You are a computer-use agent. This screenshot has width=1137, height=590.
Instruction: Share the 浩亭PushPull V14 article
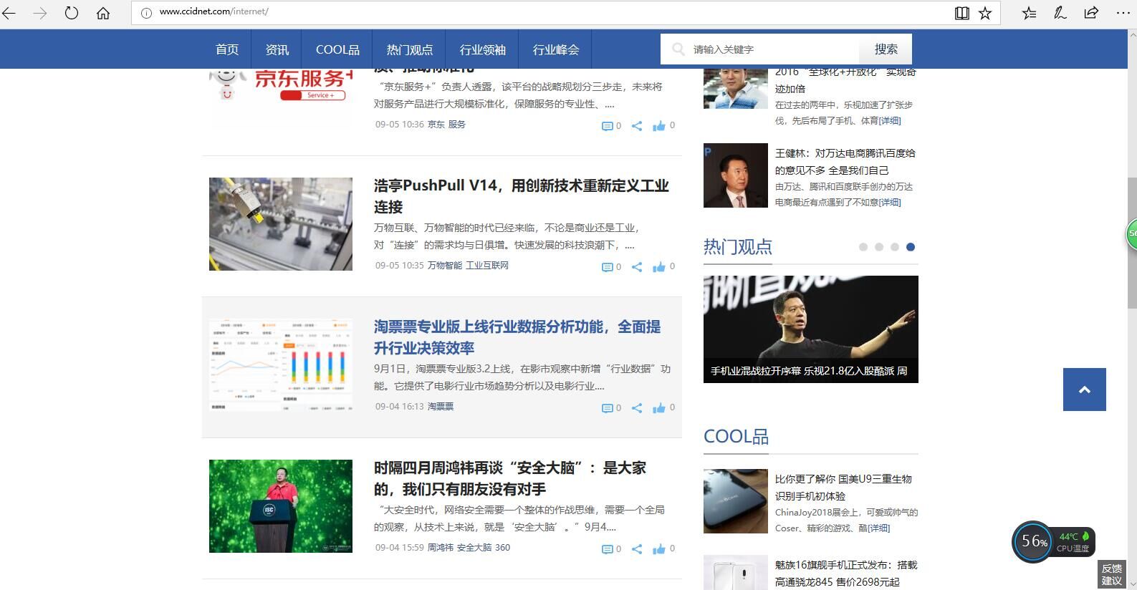point(637,267)
